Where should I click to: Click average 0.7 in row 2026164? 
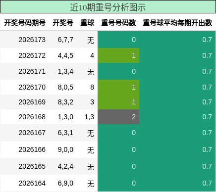click(x=207, y=183)
